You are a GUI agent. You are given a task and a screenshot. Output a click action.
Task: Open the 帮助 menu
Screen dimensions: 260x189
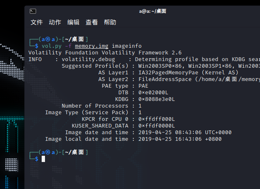pos(110,22)
